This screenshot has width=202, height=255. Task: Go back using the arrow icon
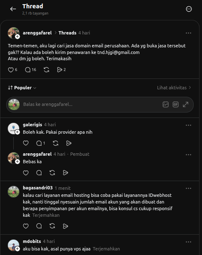(x=13, y=9)
